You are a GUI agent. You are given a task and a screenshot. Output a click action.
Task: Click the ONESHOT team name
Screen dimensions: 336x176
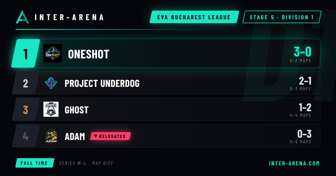[88, 54]
